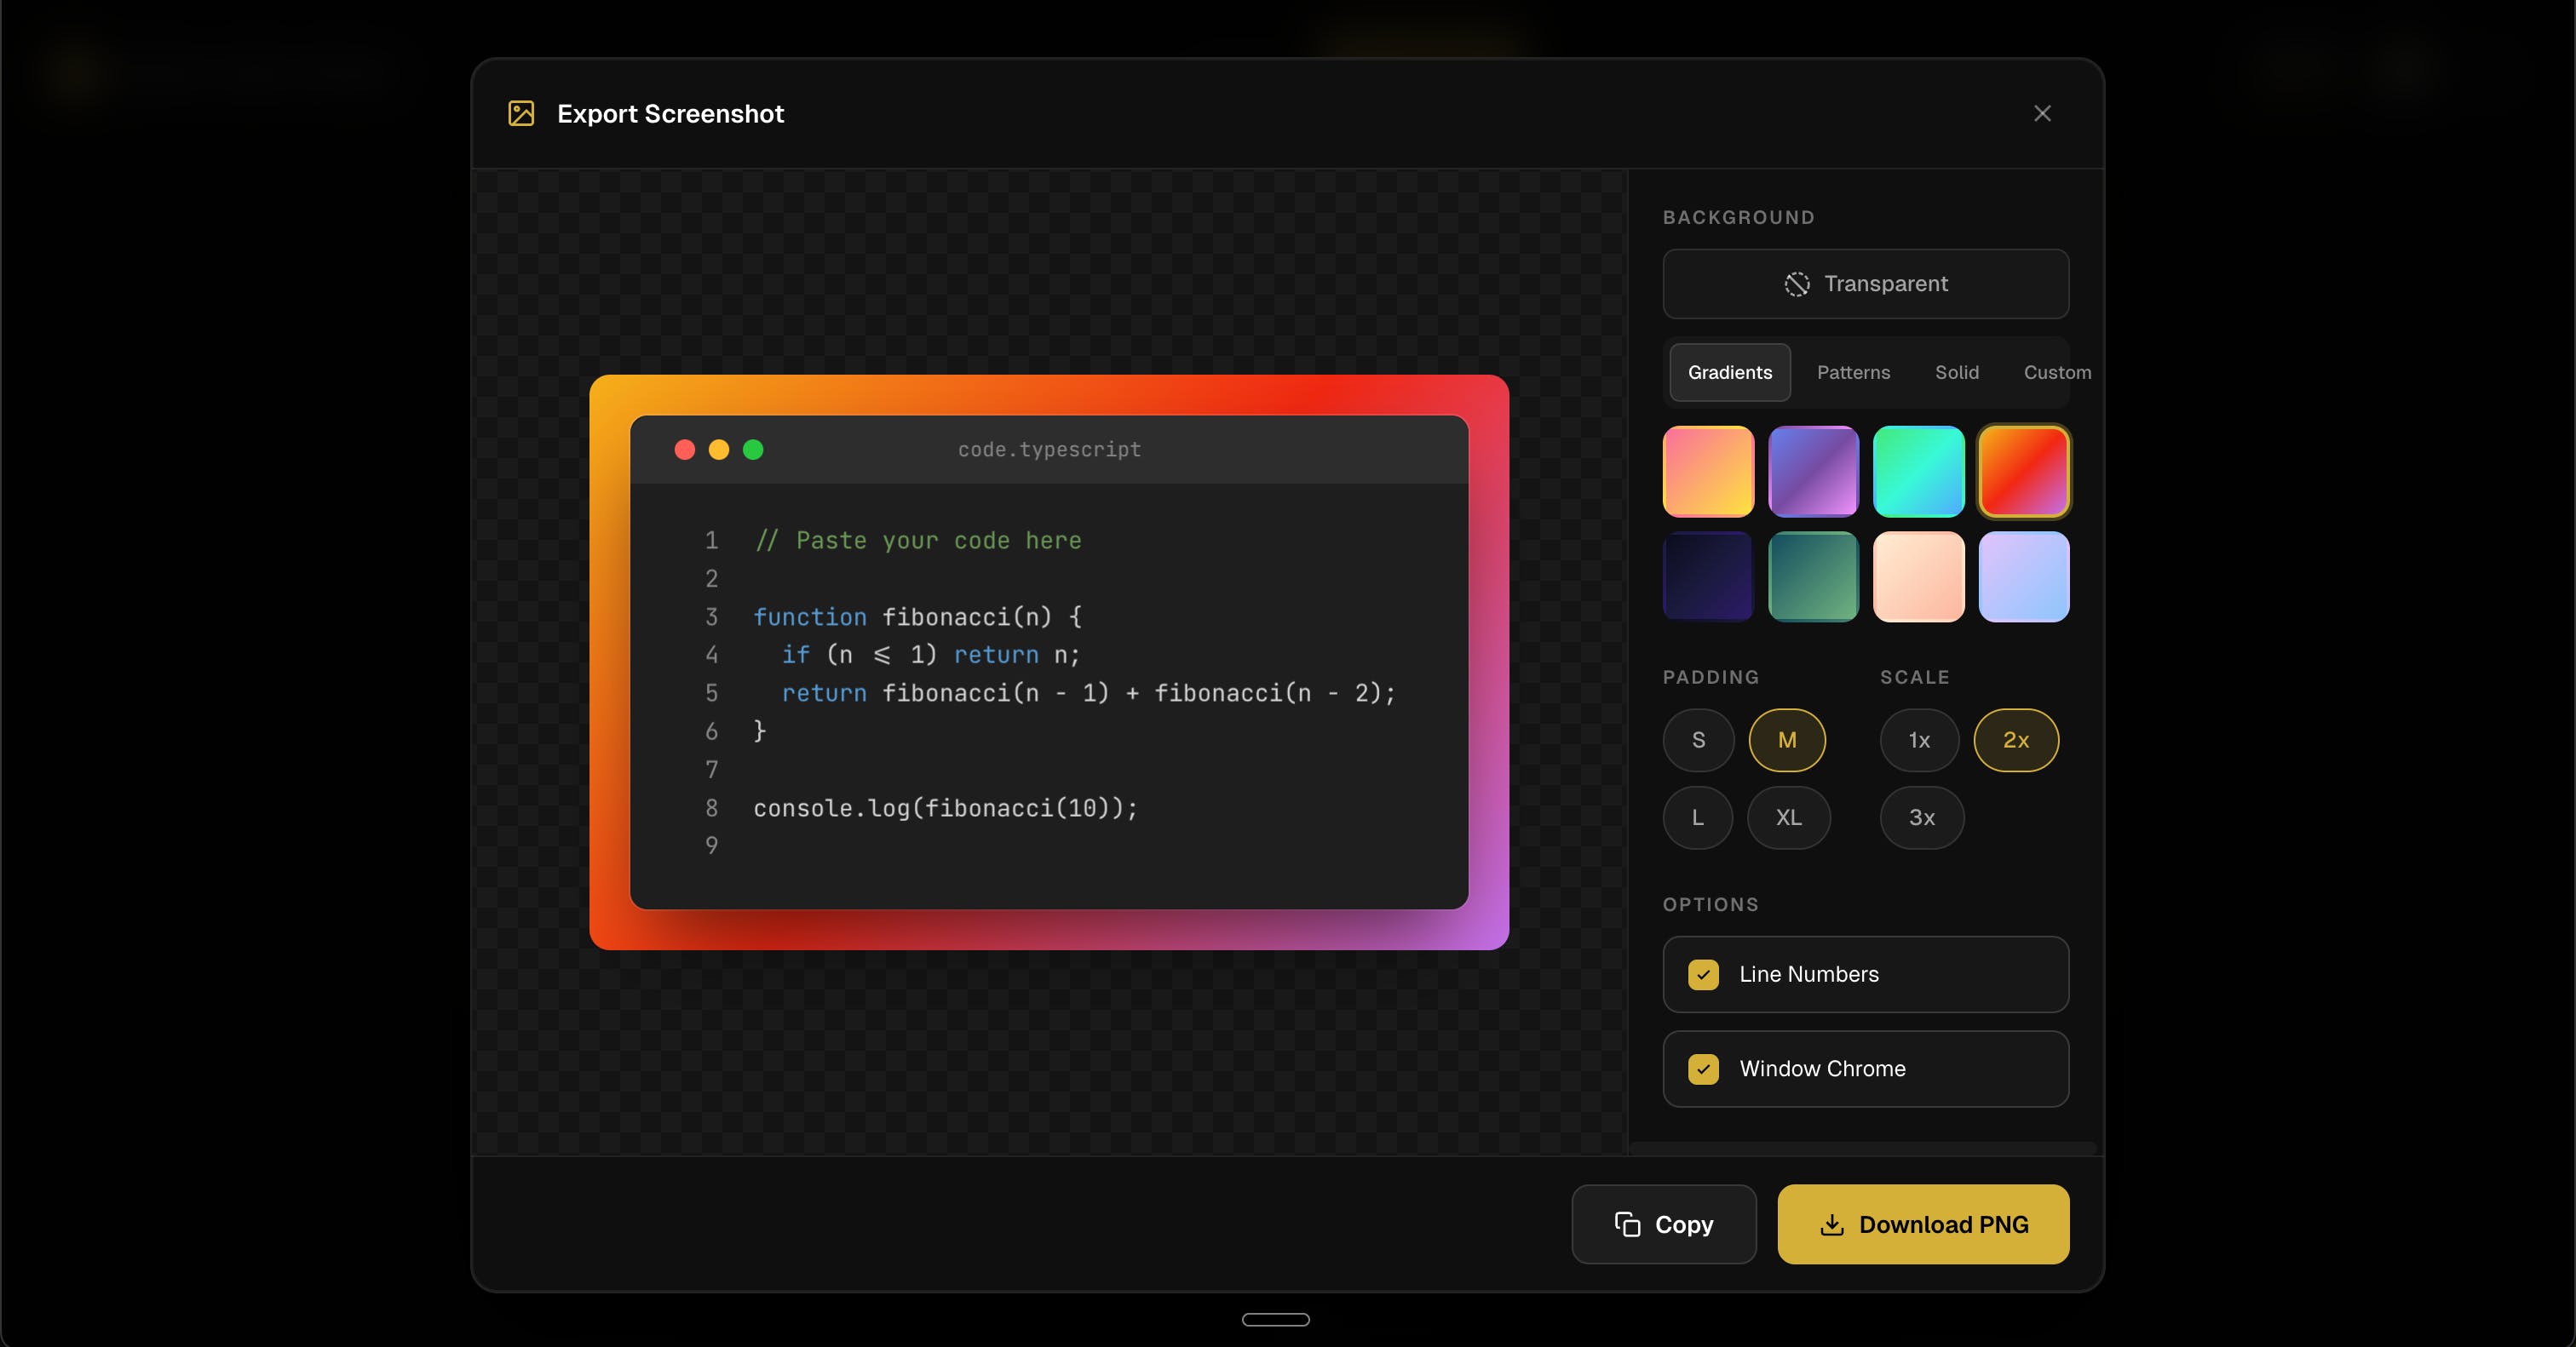Screen dimensions: 2576x1347
Task: Pick the green-cyan gradient swatch
Action: [1918, 472]
